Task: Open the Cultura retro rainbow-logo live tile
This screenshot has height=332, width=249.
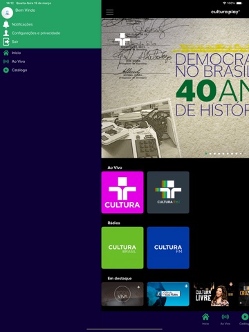Action: 168,192
